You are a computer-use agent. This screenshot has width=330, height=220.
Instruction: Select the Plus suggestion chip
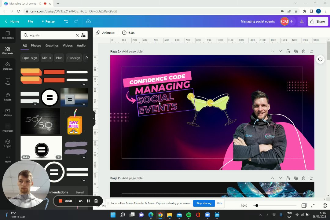click(x=59, y=58)
